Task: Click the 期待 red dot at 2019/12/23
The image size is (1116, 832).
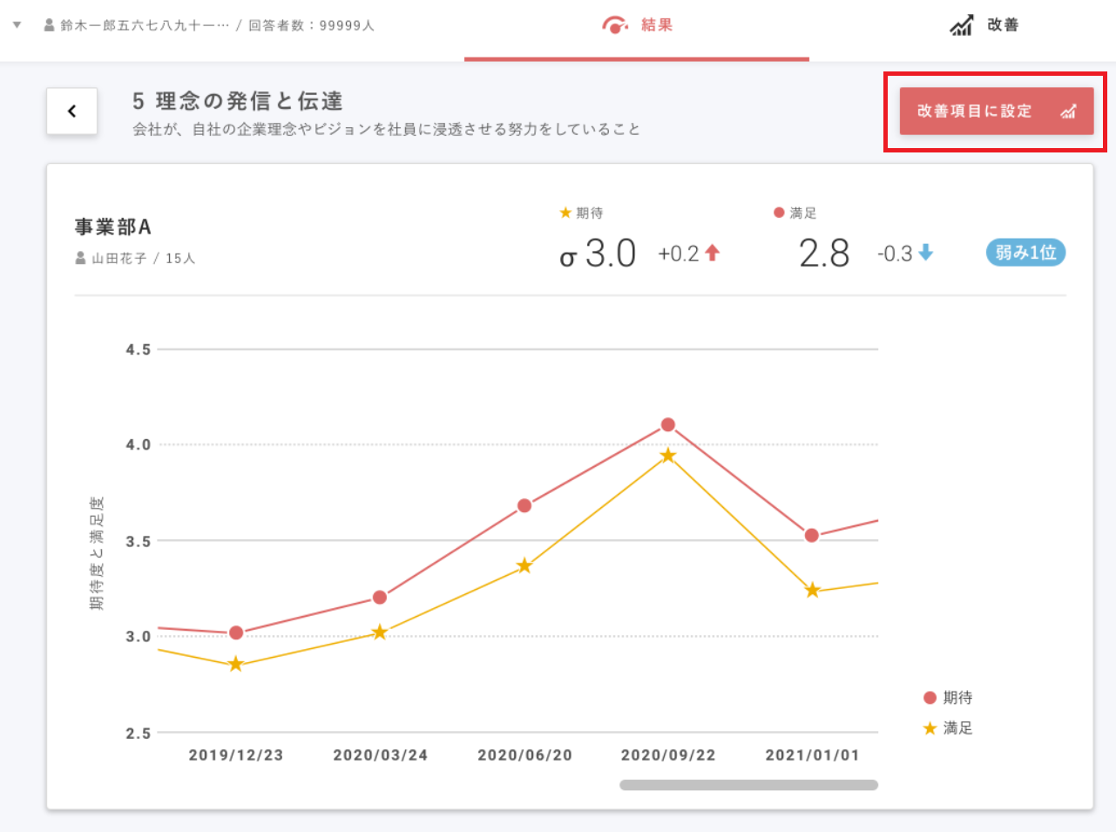Action: [x=236, y=632]
